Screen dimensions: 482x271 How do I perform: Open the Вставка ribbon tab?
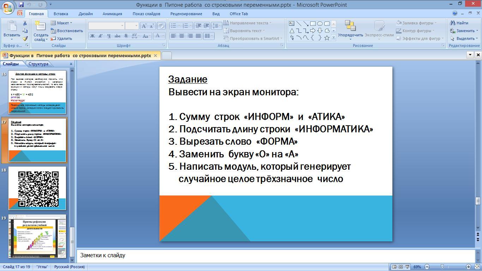pos(61,14)
